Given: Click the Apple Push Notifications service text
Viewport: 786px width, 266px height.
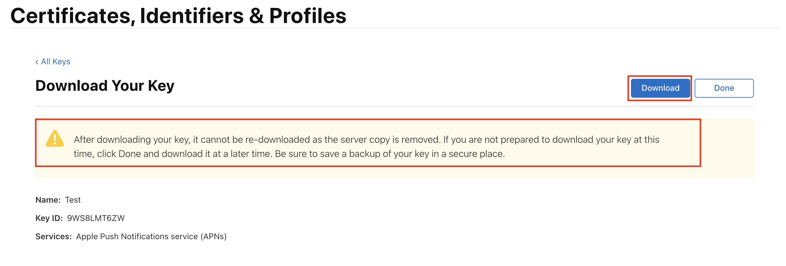Looking at the screenshot, I should click(137, 236).
